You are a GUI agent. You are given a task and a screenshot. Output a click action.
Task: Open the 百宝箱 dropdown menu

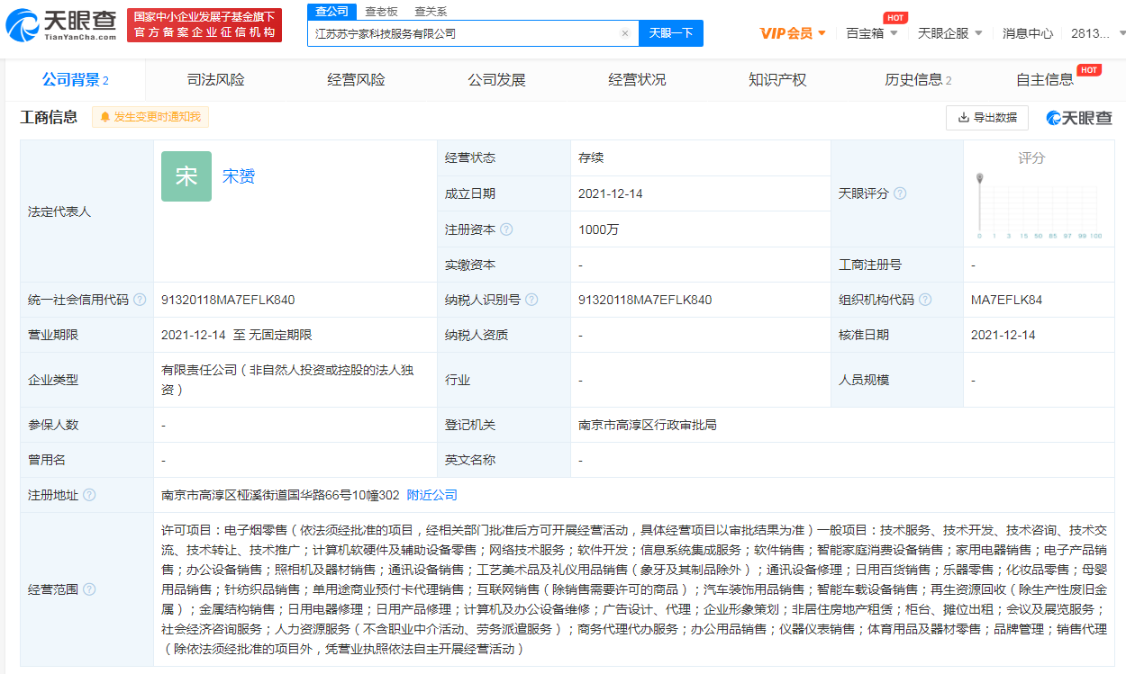(872, 33)
